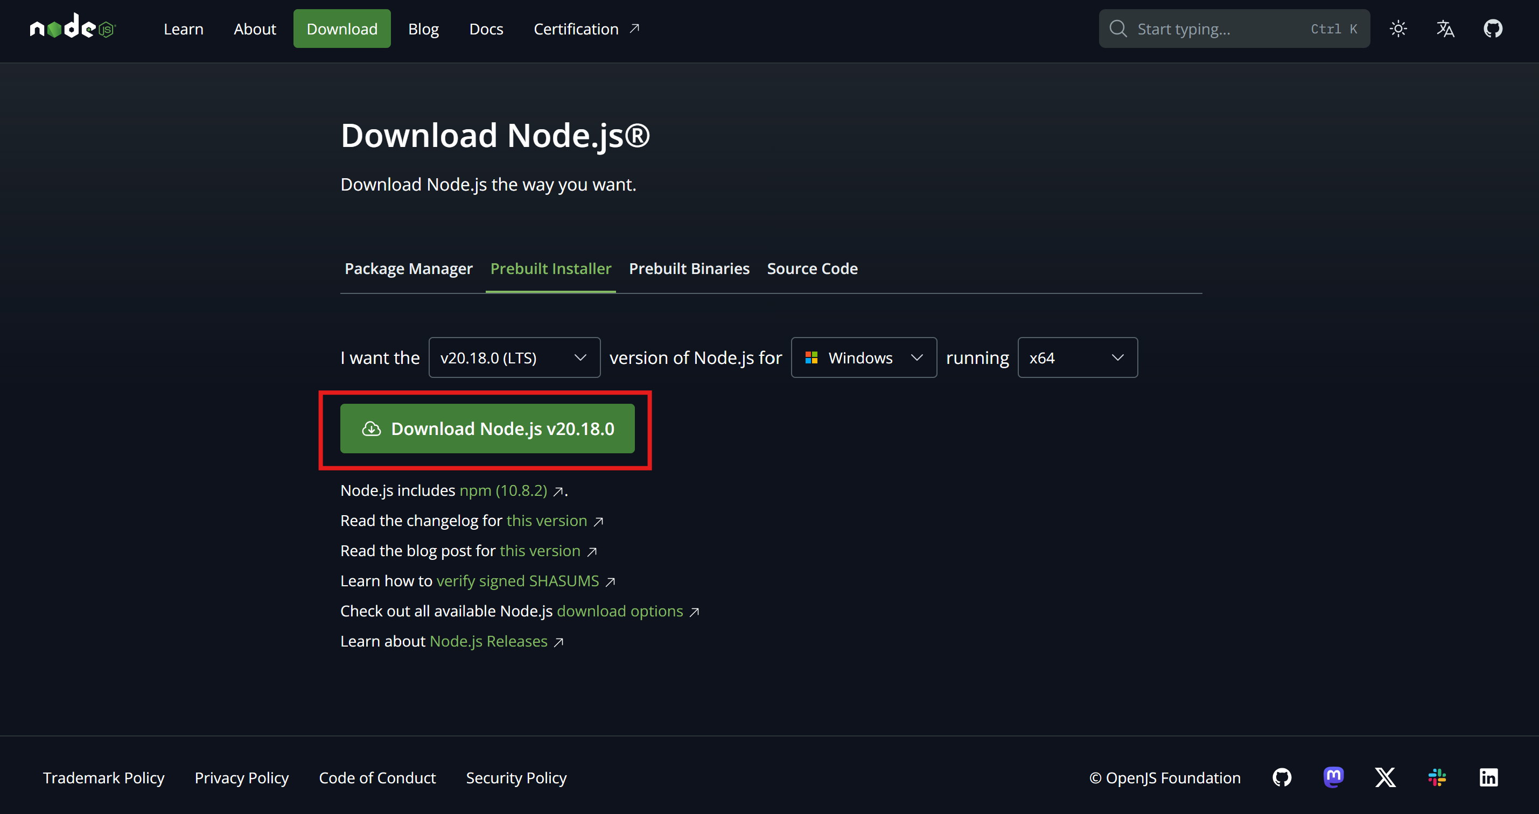The width and height of the screenshot is (1539, 814).
Task: Open the Slack social icon
Action: click(x=1437, y=777)
